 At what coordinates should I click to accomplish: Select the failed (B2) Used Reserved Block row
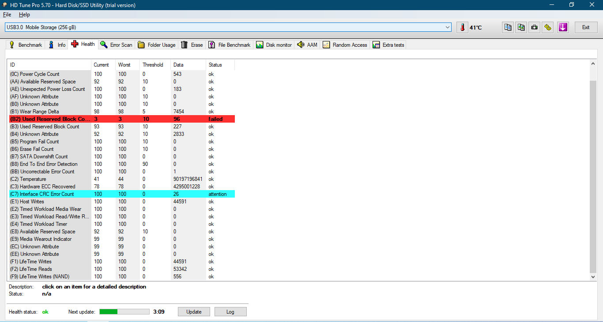coord(122,119)
